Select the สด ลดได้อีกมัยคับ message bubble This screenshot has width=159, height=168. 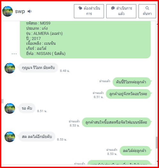pyautogui.click(x=37, y=137)
